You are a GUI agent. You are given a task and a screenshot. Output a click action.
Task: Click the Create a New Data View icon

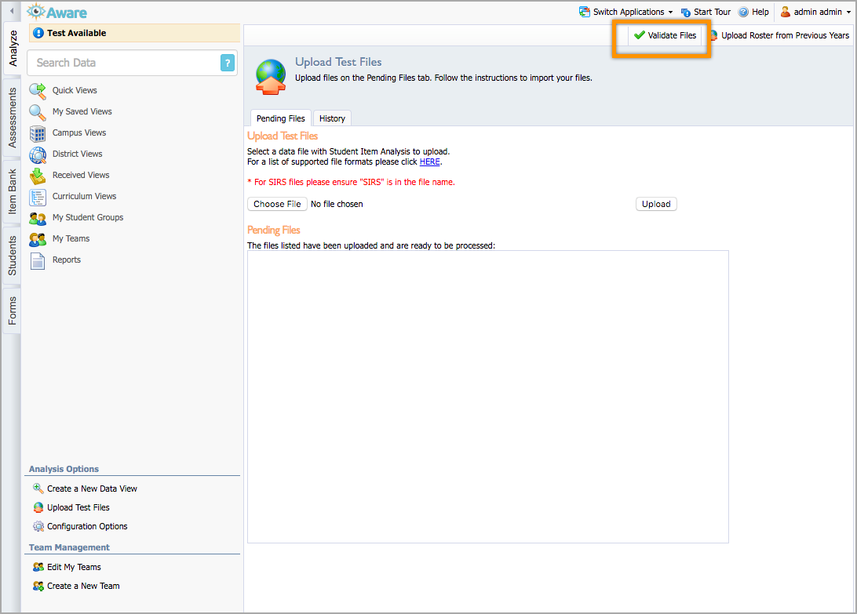click(38, 489)
